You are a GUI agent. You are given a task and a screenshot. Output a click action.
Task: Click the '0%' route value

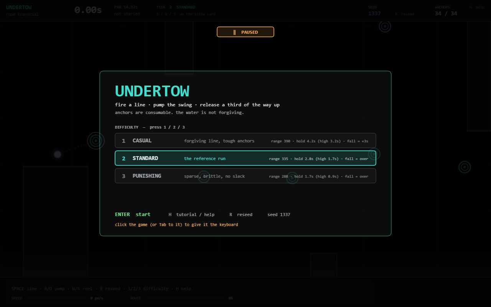coord(231,298)
